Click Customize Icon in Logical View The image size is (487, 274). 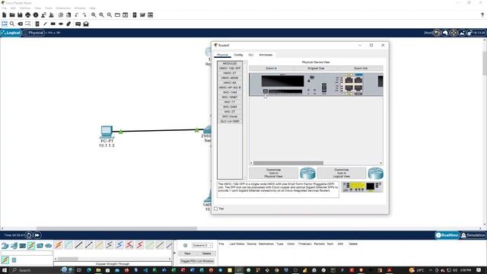(x=342, y=173)
